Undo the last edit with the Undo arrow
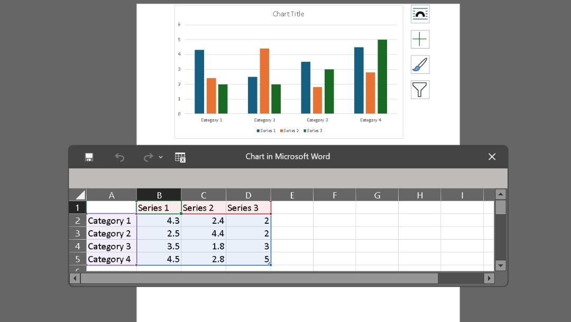571x322 pixels. coord(119,157)
